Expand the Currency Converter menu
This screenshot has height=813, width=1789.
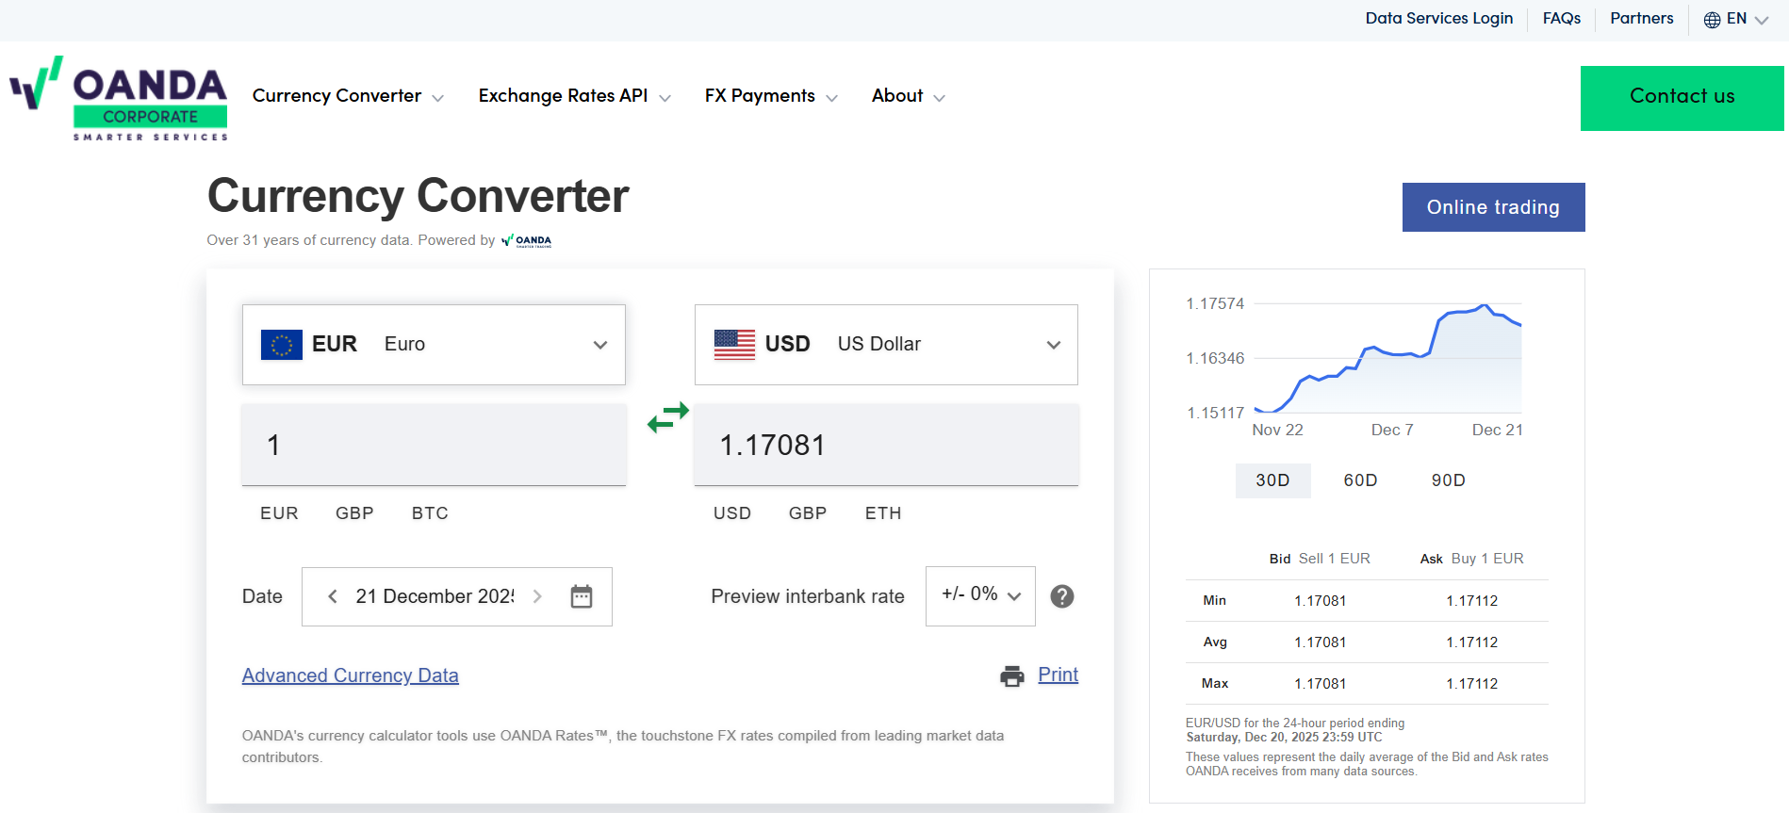point(348,96)
